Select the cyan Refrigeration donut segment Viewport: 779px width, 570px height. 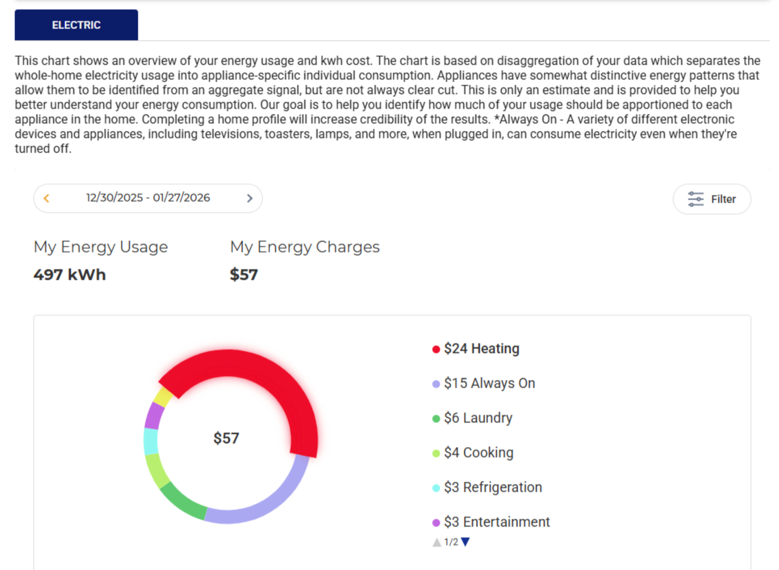pos(151,441)
